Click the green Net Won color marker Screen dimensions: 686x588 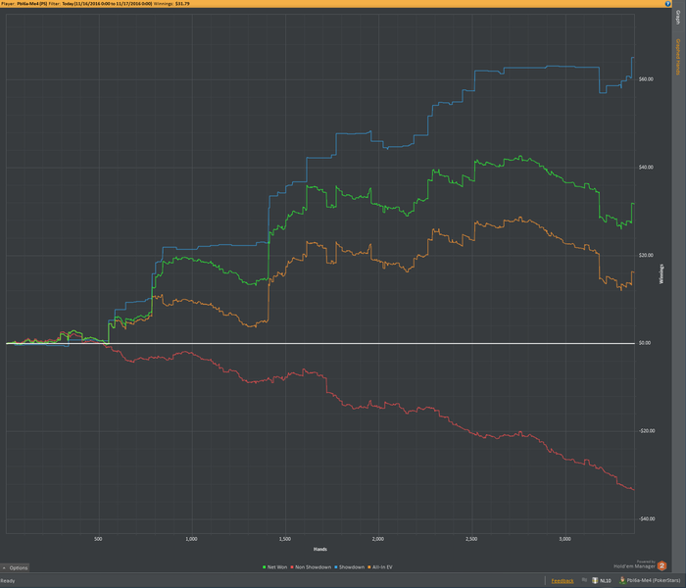coord(265,567)
